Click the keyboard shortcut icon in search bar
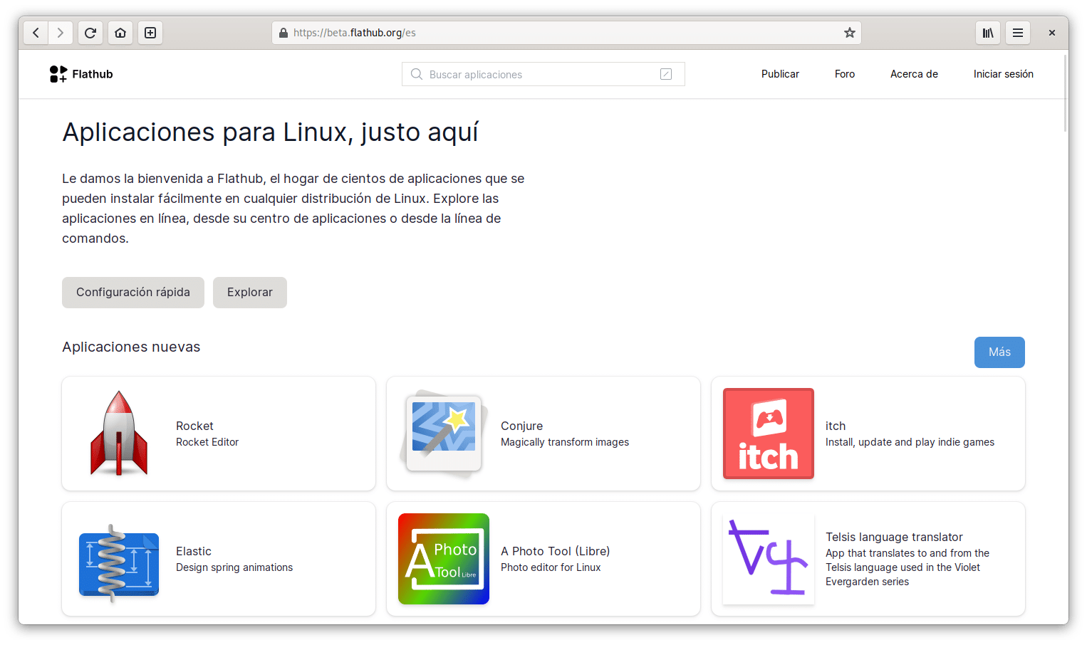The height and width of the screenshot is (645, 1087). pos(666,73)
